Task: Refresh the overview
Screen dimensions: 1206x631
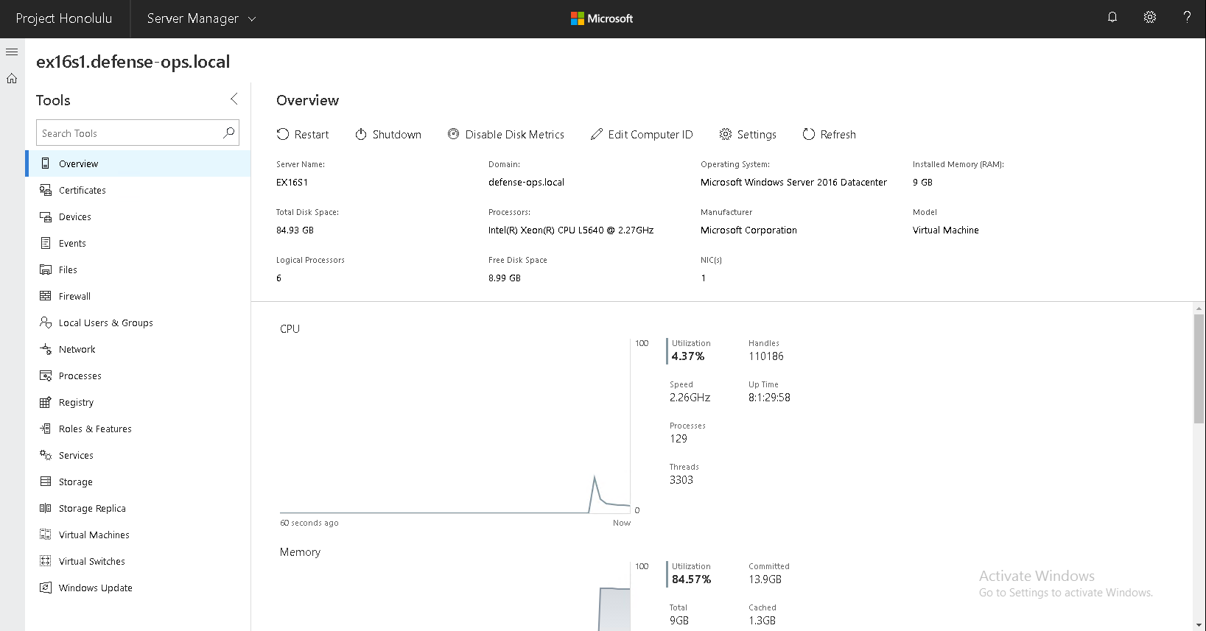Action: click(x=830, y=134)
